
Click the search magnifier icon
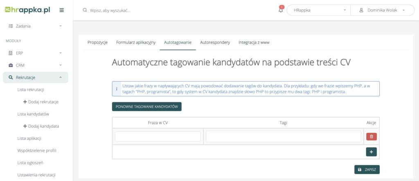[85, 10]
